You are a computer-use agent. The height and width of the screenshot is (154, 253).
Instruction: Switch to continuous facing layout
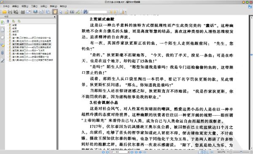tap(212, 152)
